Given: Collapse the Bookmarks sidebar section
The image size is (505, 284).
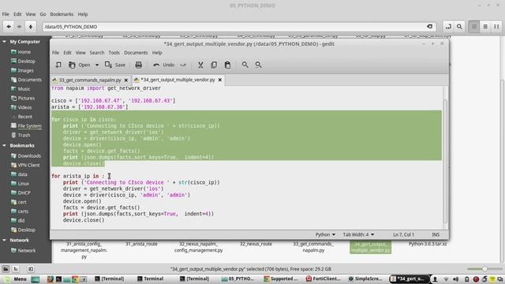Looking at the screenshot, I should tap(5, 145).
